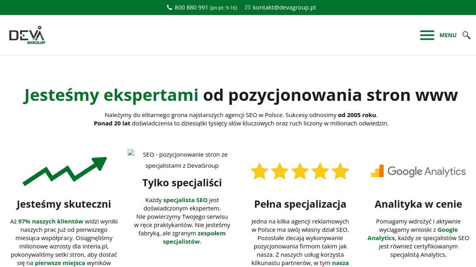Viewport: 476px width, 267px height.
Task: Follow the green 'nasza' link
Action: 340,263
